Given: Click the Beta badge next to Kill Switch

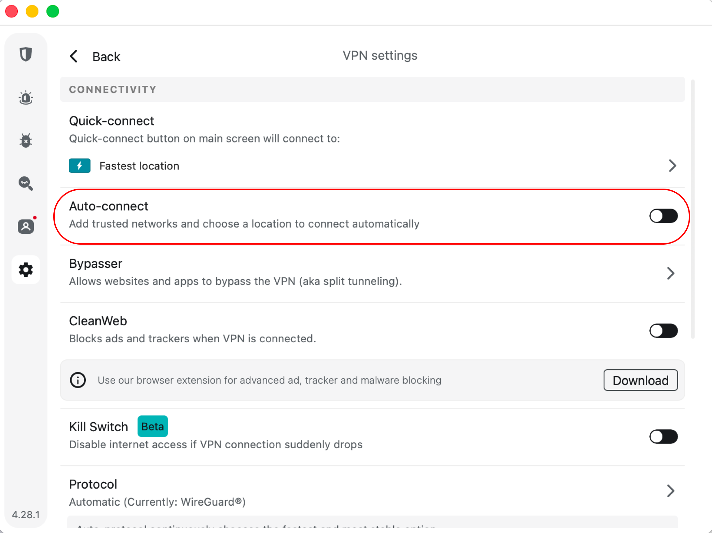Looking at the screenshot, I should [x=153, y=426].
